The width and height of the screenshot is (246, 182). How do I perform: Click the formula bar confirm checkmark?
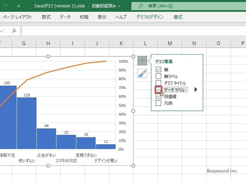(2, 31)
